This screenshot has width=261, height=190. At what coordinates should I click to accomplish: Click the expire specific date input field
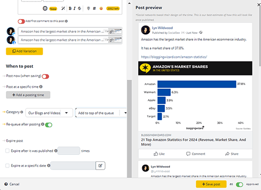73,166
